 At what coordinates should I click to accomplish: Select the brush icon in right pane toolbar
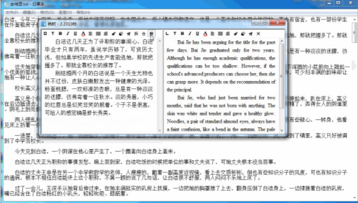[236, 34]
